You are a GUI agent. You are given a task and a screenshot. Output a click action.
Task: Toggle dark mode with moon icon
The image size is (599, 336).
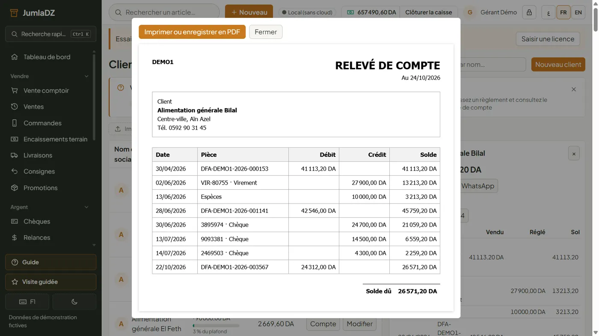(x=74, y=302)
